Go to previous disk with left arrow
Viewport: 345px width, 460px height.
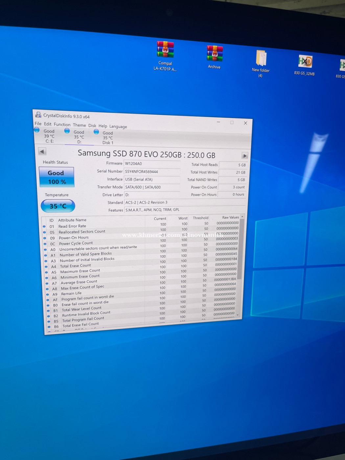[x=42, y=151]
